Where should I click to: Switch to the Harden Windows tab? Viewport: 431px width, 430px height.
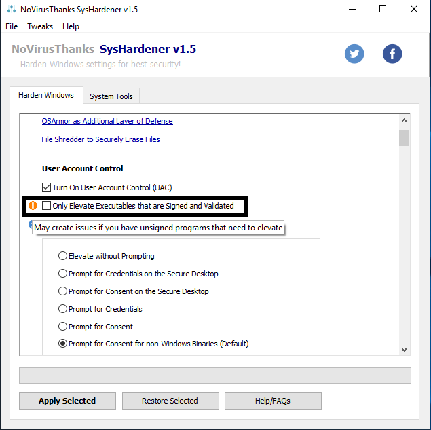(x=46, y=95)
